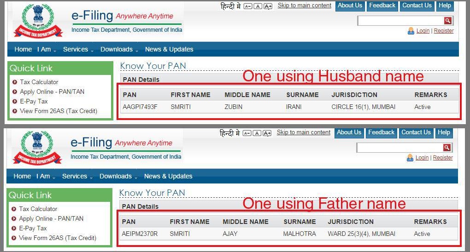Open Apply Online - PAN/TAN in bottom page
The width and height of the screenshot is (470, 252).
pos(51,219)
